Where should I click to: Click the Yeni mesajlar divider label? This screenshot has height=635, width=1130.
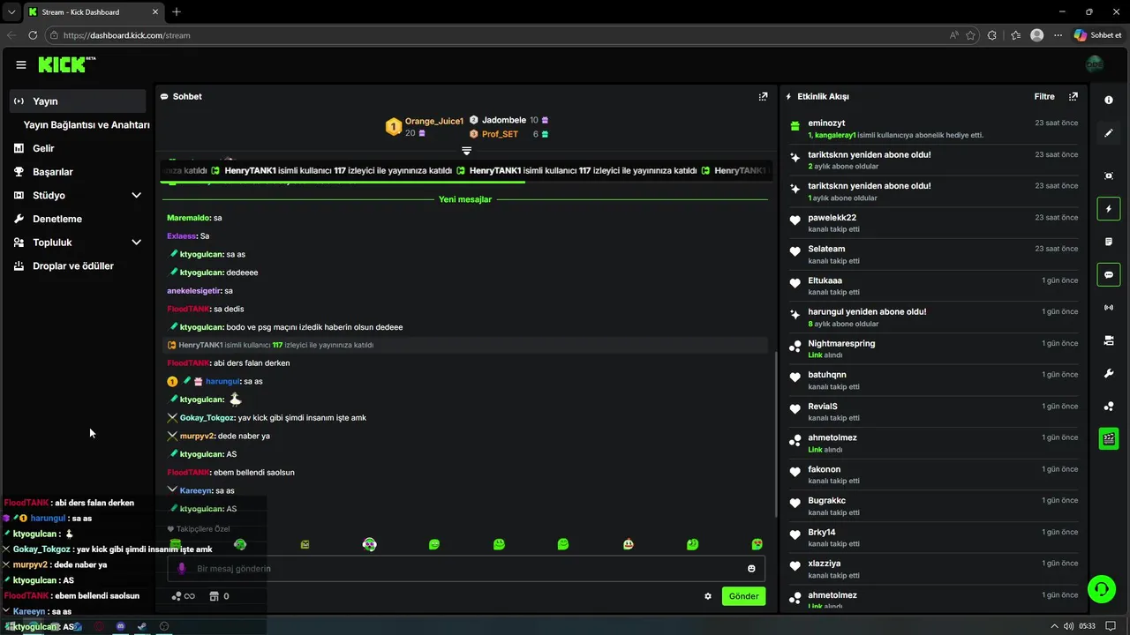[465, 199]
